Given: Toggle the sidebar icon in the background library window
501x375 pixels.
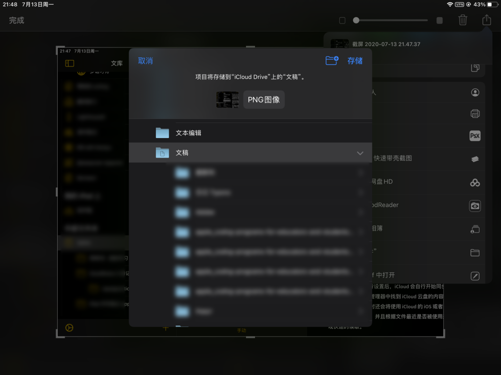Looking at the screenshot, I should pos(70,63).
